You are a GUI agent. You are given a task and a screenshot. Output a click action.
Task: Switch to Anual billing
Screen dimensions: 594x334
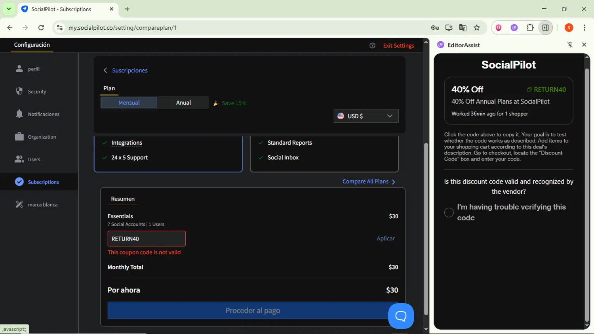coord(183,103)
